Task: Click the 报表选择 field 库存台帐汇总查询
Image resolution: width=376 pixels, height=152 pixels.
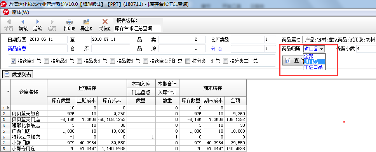Action: [138, 28]
